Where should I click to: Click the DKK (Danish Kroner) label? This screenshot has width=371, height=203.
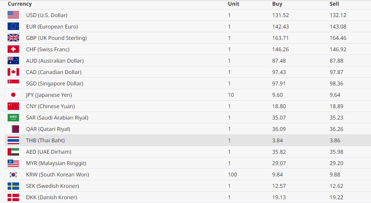pos(51,197)
